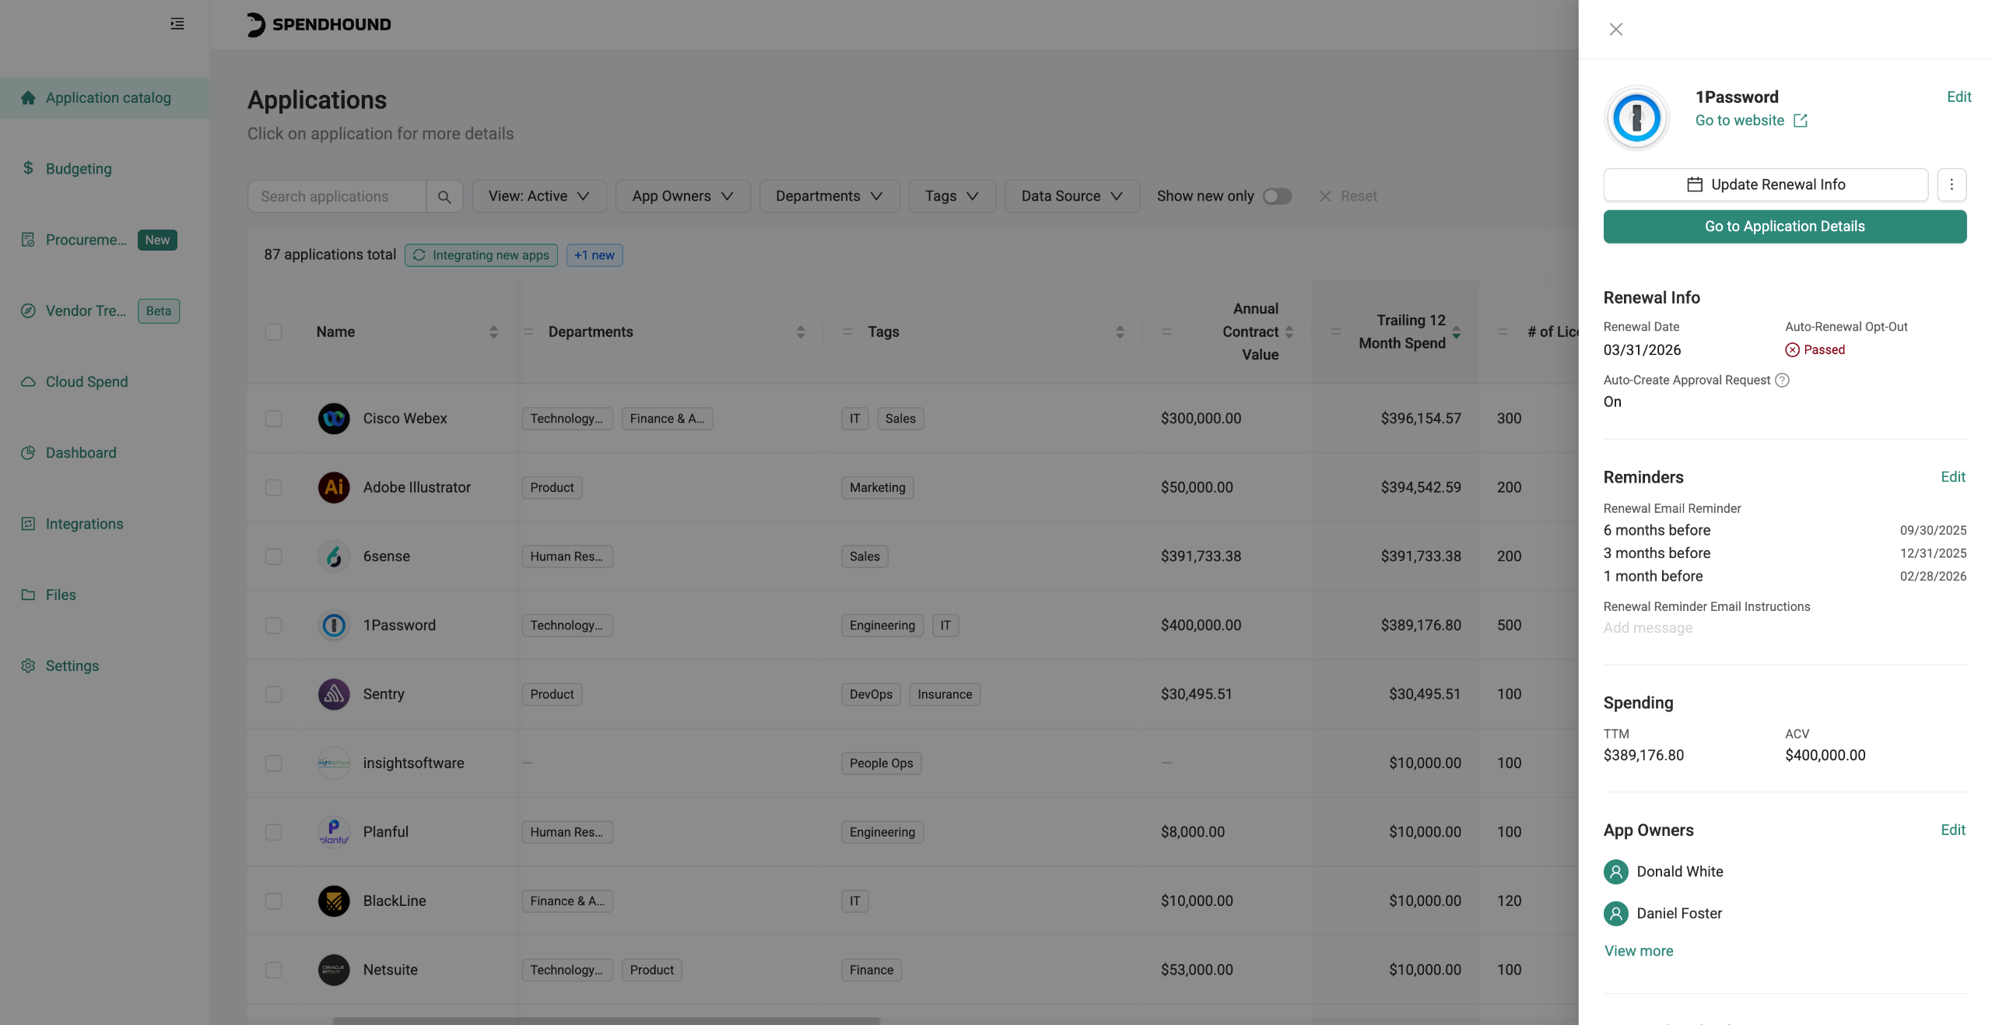Open the Departments filter dropdown
The width and height of the screenshot is (1992, 1025).
coord(829,197)
